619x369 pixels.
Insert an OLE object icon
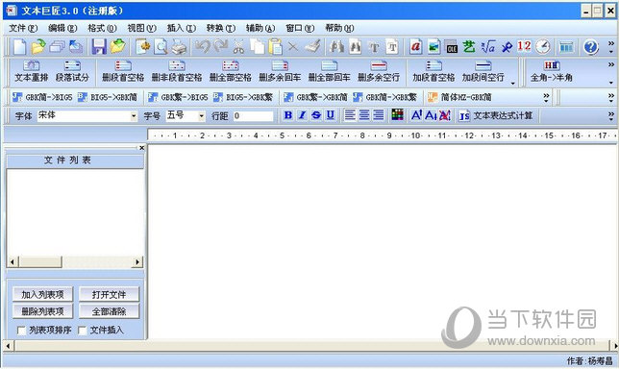451,46
